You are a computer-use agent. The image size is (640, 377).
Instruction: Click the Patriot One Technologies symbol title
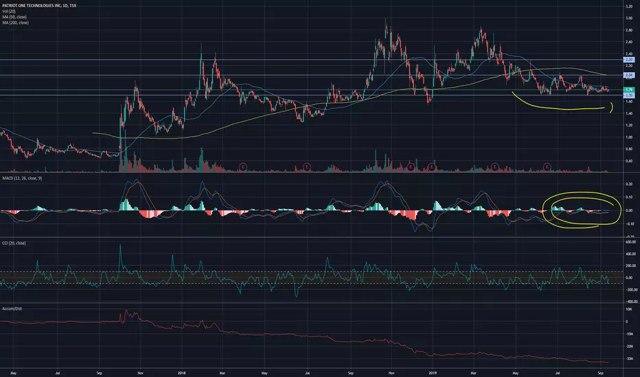pos(39,5)
